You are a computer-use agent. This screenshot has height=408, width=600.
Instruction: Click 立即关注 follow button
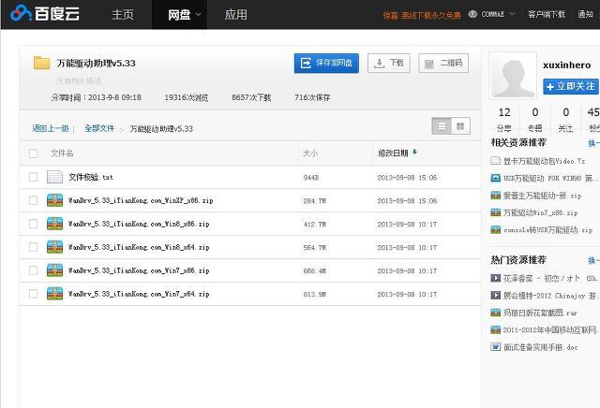[571, 86]
